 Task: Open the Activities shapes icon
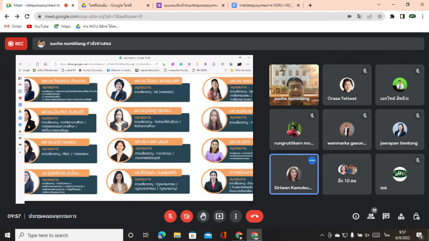pyautogui.click(x=401, y=216)
